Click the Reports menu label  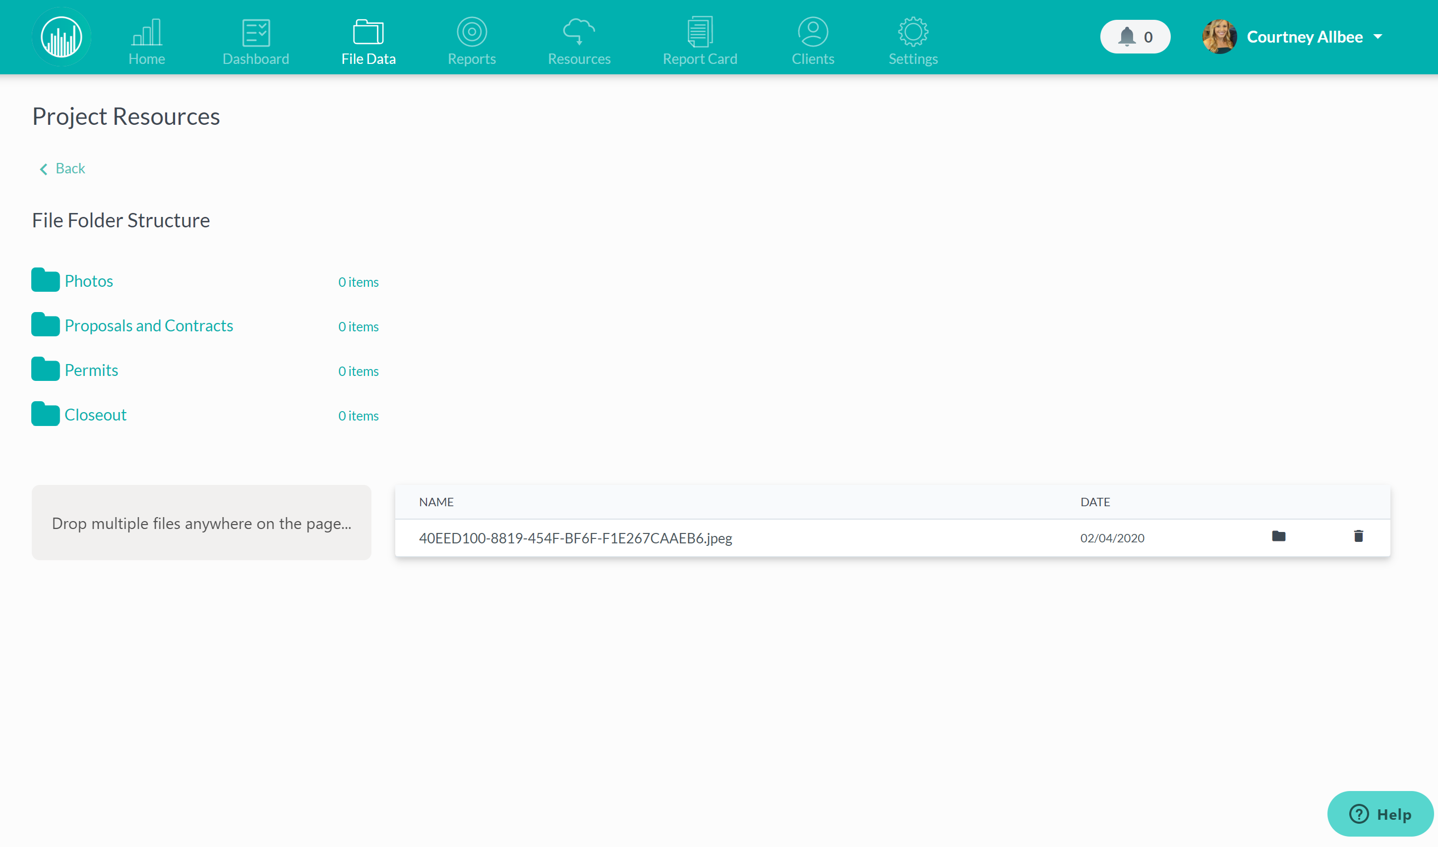(x=472, y=59)
